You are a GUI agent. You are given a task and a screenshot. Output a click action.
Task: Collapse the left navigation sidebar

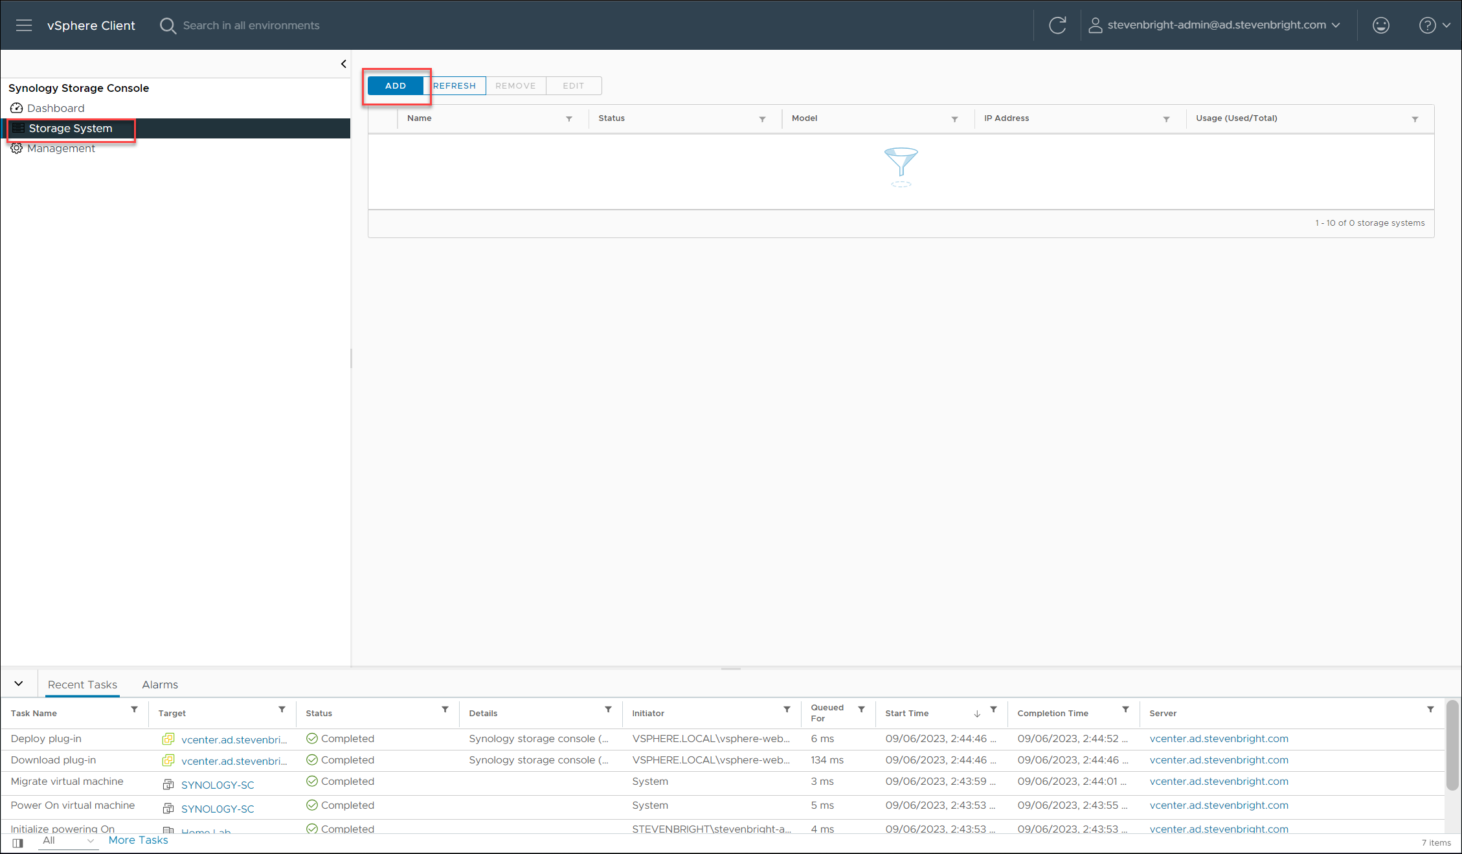click(343, 64)
